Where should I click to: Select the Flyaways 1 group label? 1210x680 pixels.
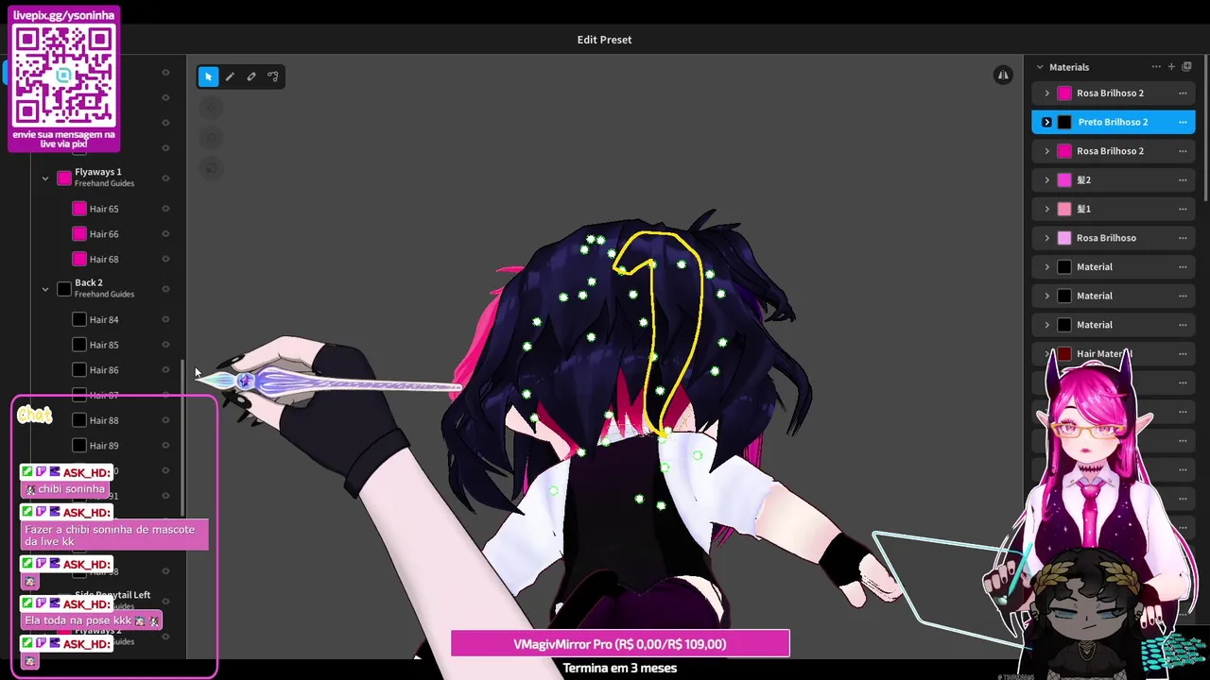coord(98,172)
